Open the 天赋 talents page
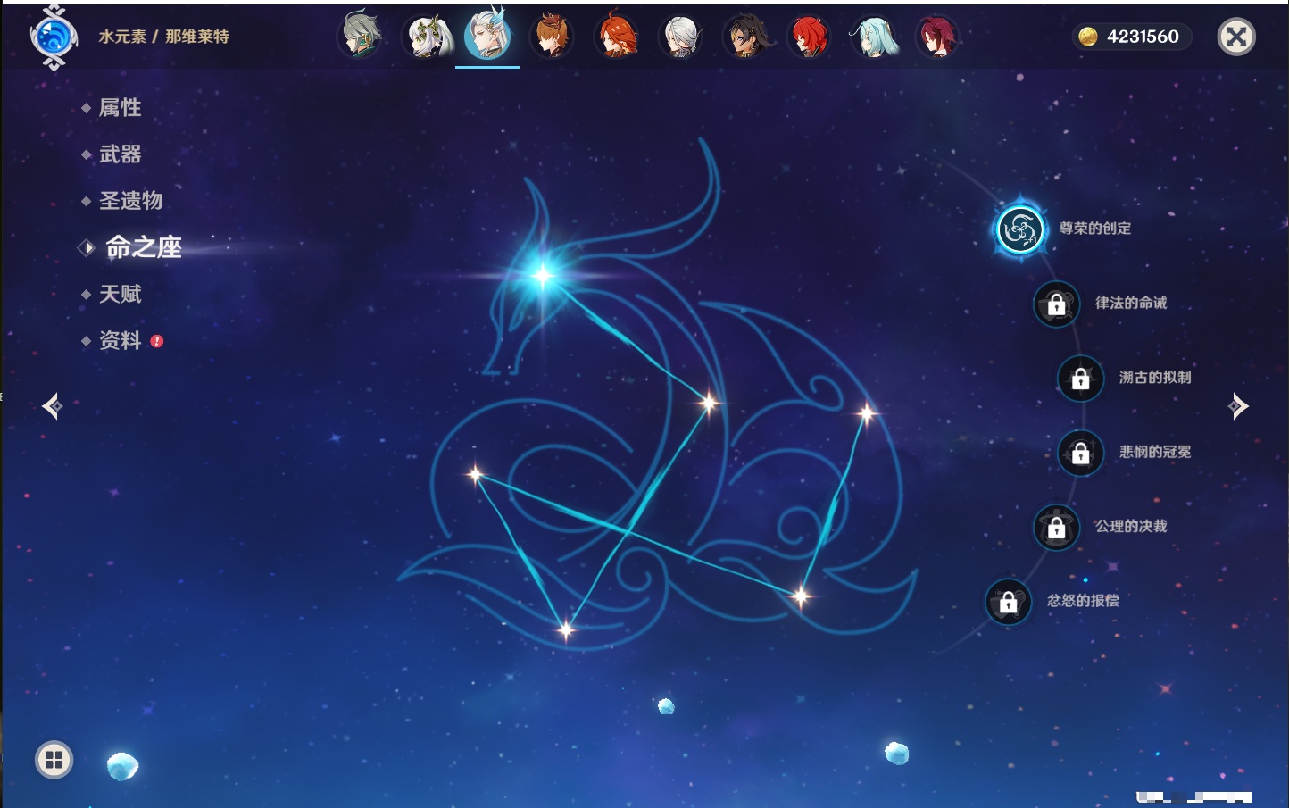Image resolution: width=1289 pixels, height=808 pixels. 120,294
